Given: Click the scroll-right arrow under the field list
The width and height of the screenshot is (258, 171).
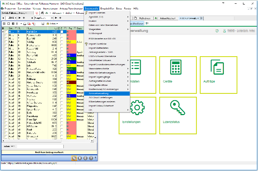Looking at the screenshot, I should (92, 141).
